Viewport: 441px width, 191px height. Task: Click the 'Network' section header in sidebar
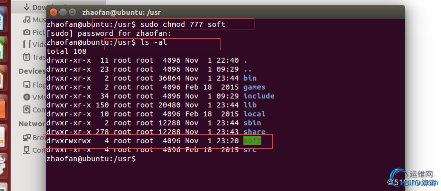click(x=32, y=124)
